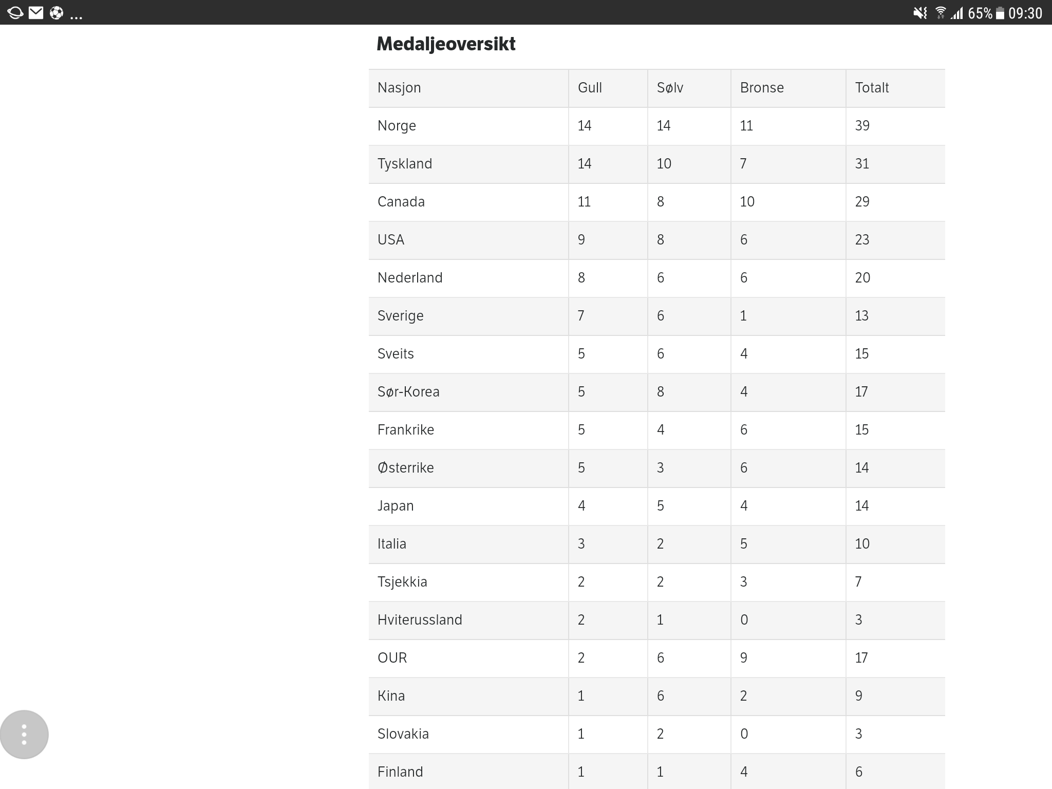Tap the floating three-dot menu button
Viewport: 1052px width, 789px height.
(x=24, y=734)
